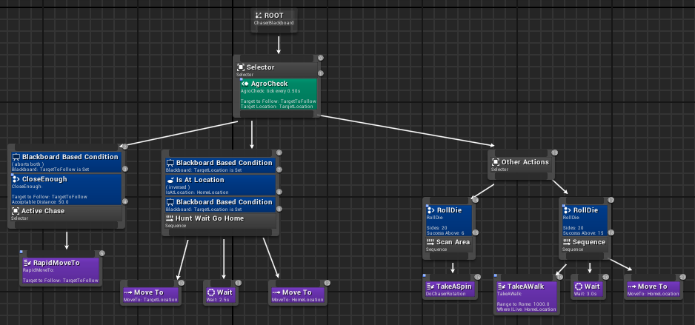
Task: Click arrow icon of Move To beside 3.0s Wait
Action: 631,287
